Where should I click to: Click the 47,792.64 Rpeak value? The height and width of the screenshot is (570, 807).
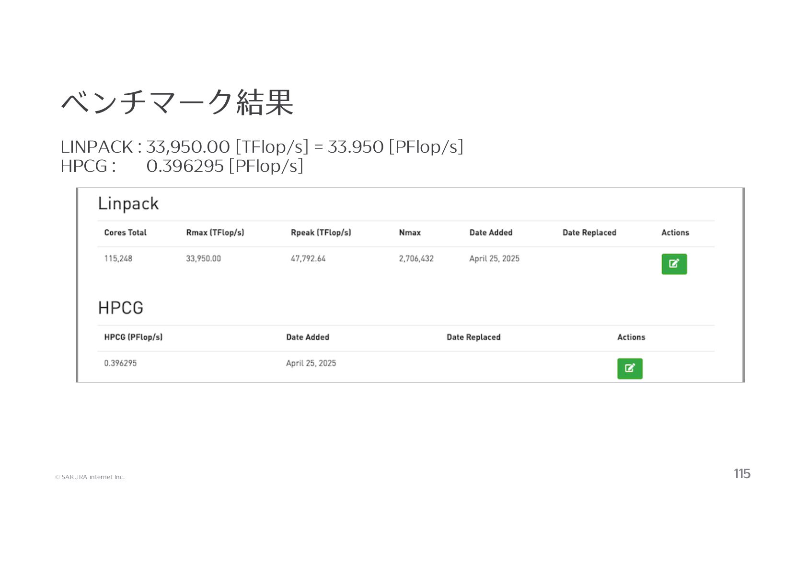[x=308, y=258]
